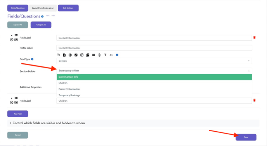
Task: Select 'Event Contact Info' from the list
Action: (x=154, y=77)
